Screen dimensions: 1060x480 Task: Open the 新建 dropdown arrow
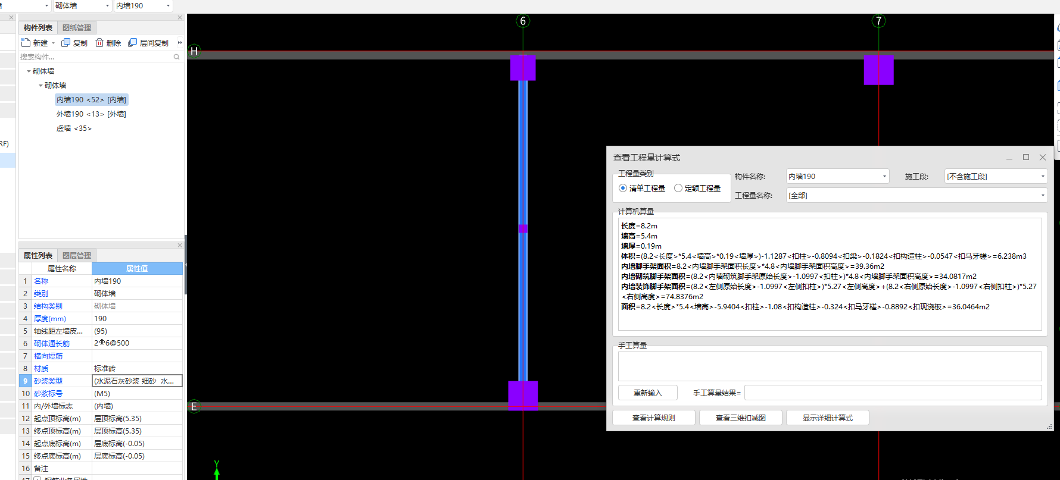(x=53, y=43)
